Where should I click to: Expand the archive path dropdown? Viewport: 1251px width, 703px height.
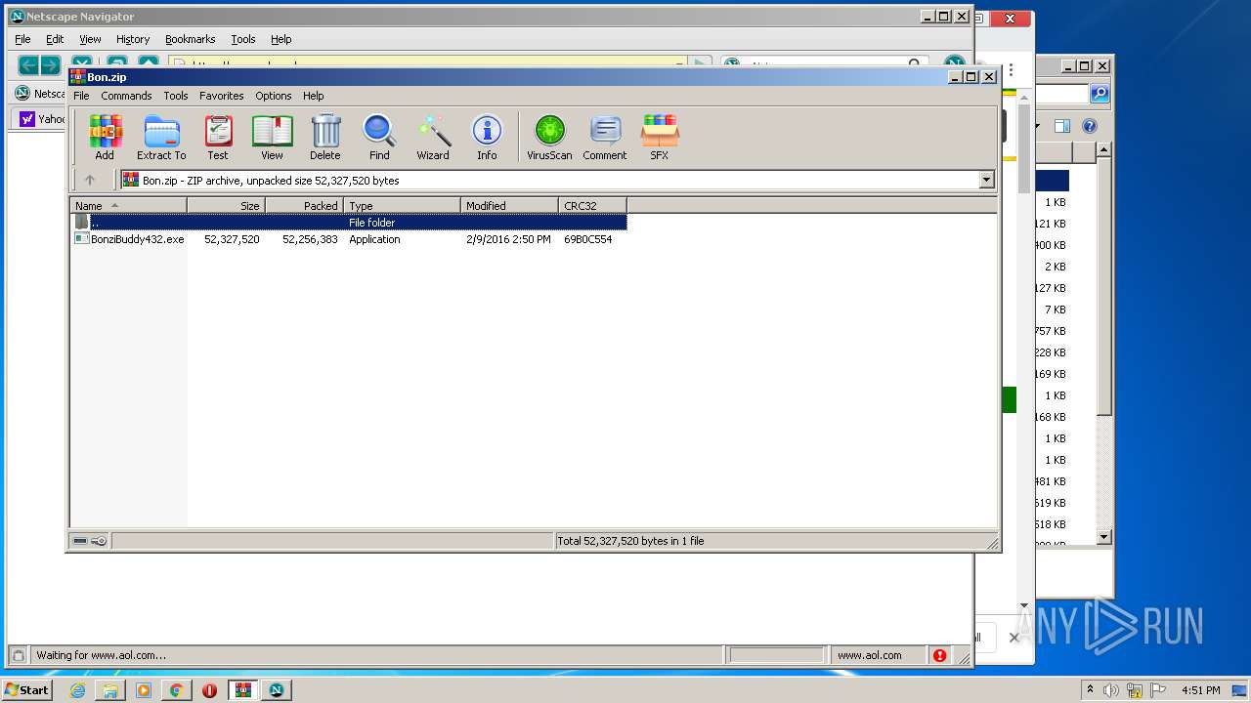point(986,180)
